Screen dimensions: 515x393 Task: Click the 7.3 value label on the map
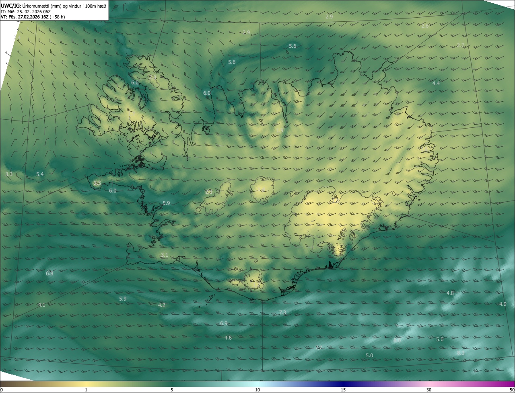tap(282, 312)
